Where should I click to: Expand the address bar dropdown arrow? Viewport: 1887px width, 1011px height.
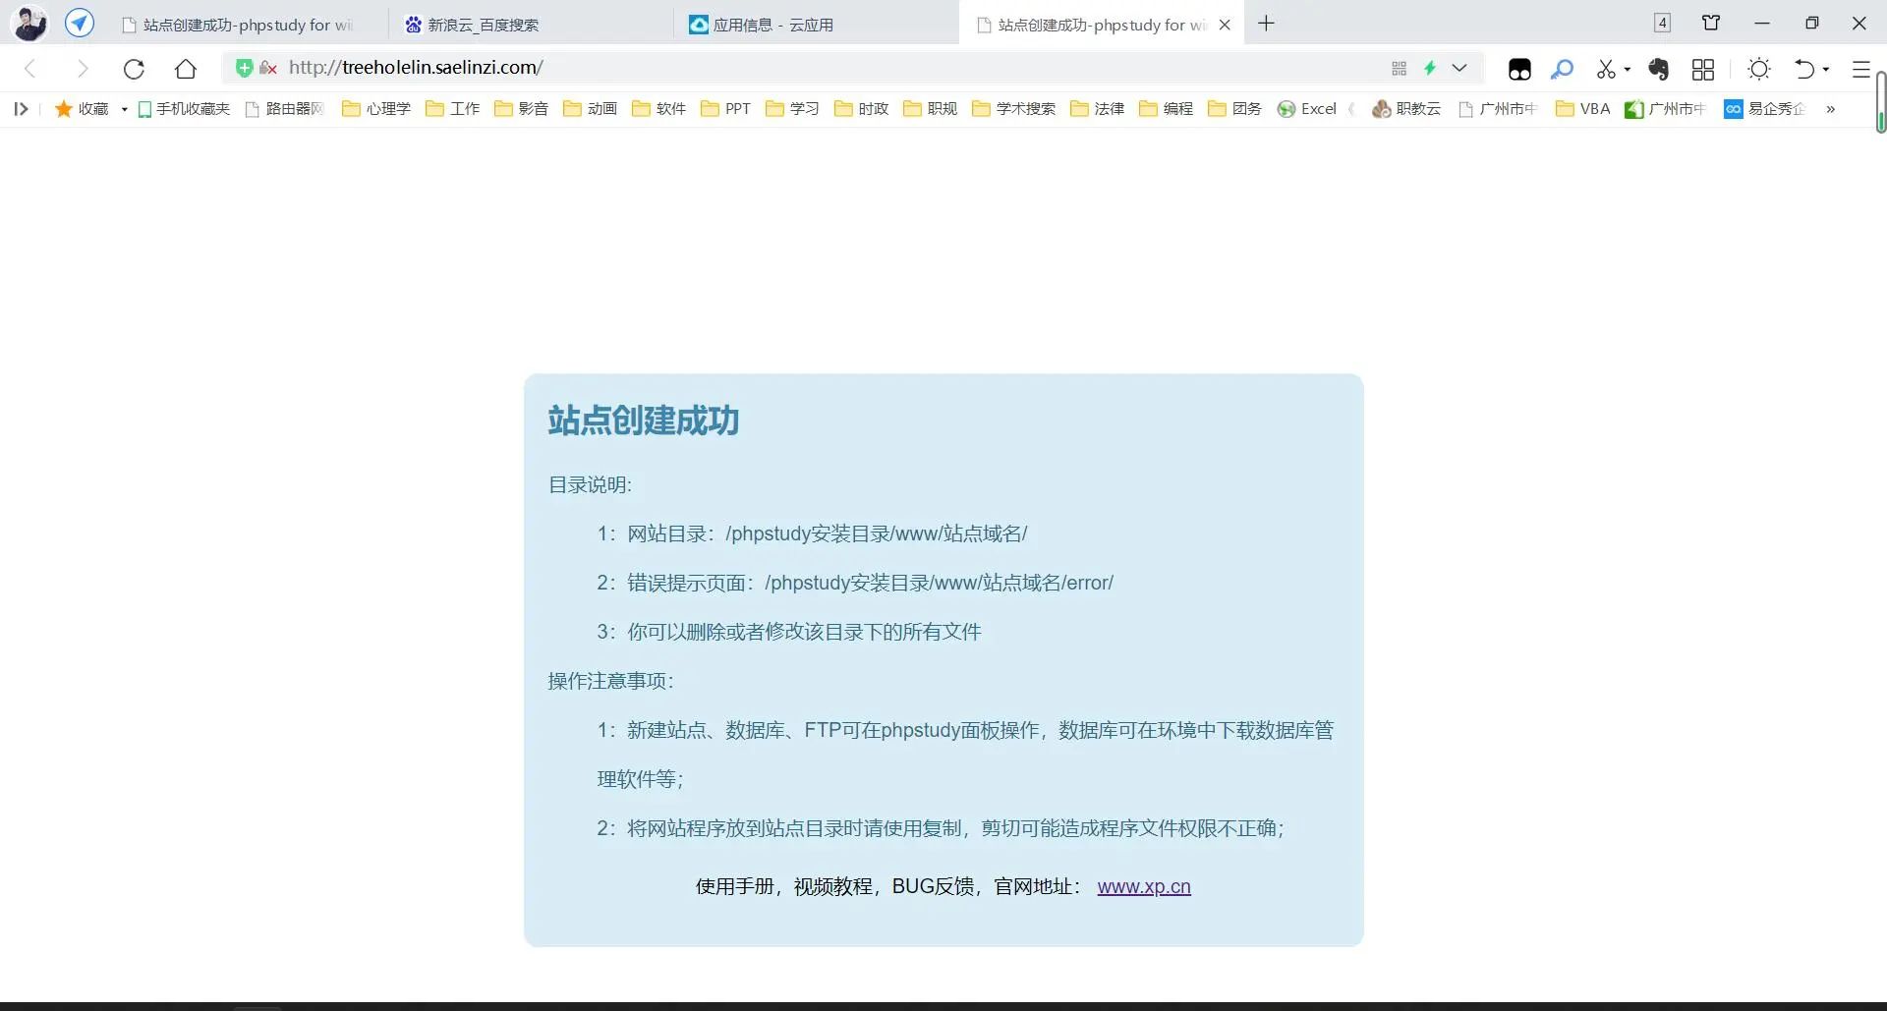1459,68
